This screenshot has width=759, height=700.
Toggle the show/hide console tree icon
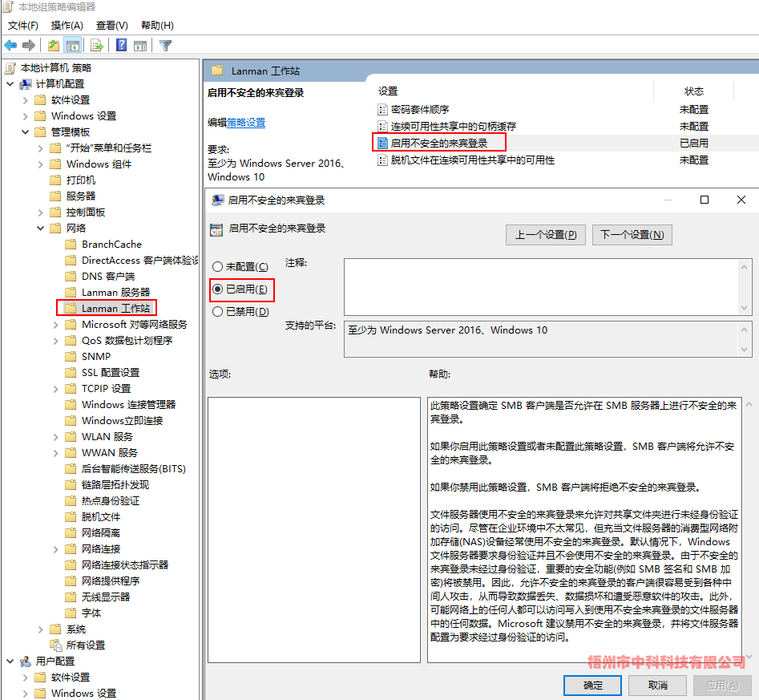pyautogui.click(x=73, y=46)
